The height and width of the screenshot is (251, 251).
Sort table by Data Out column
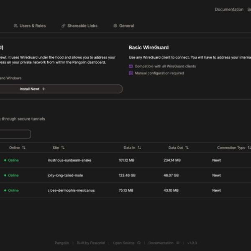point(179,148)
